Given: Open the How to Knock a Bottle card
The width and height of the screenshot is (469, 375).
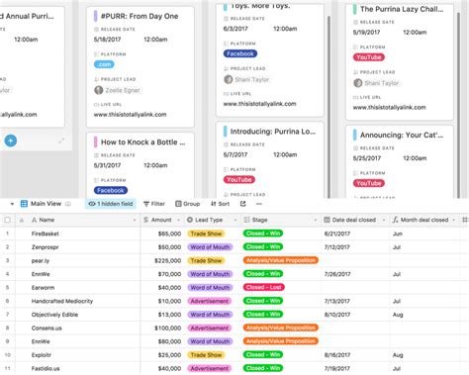Looking at the screenshot, I should 141,165.
